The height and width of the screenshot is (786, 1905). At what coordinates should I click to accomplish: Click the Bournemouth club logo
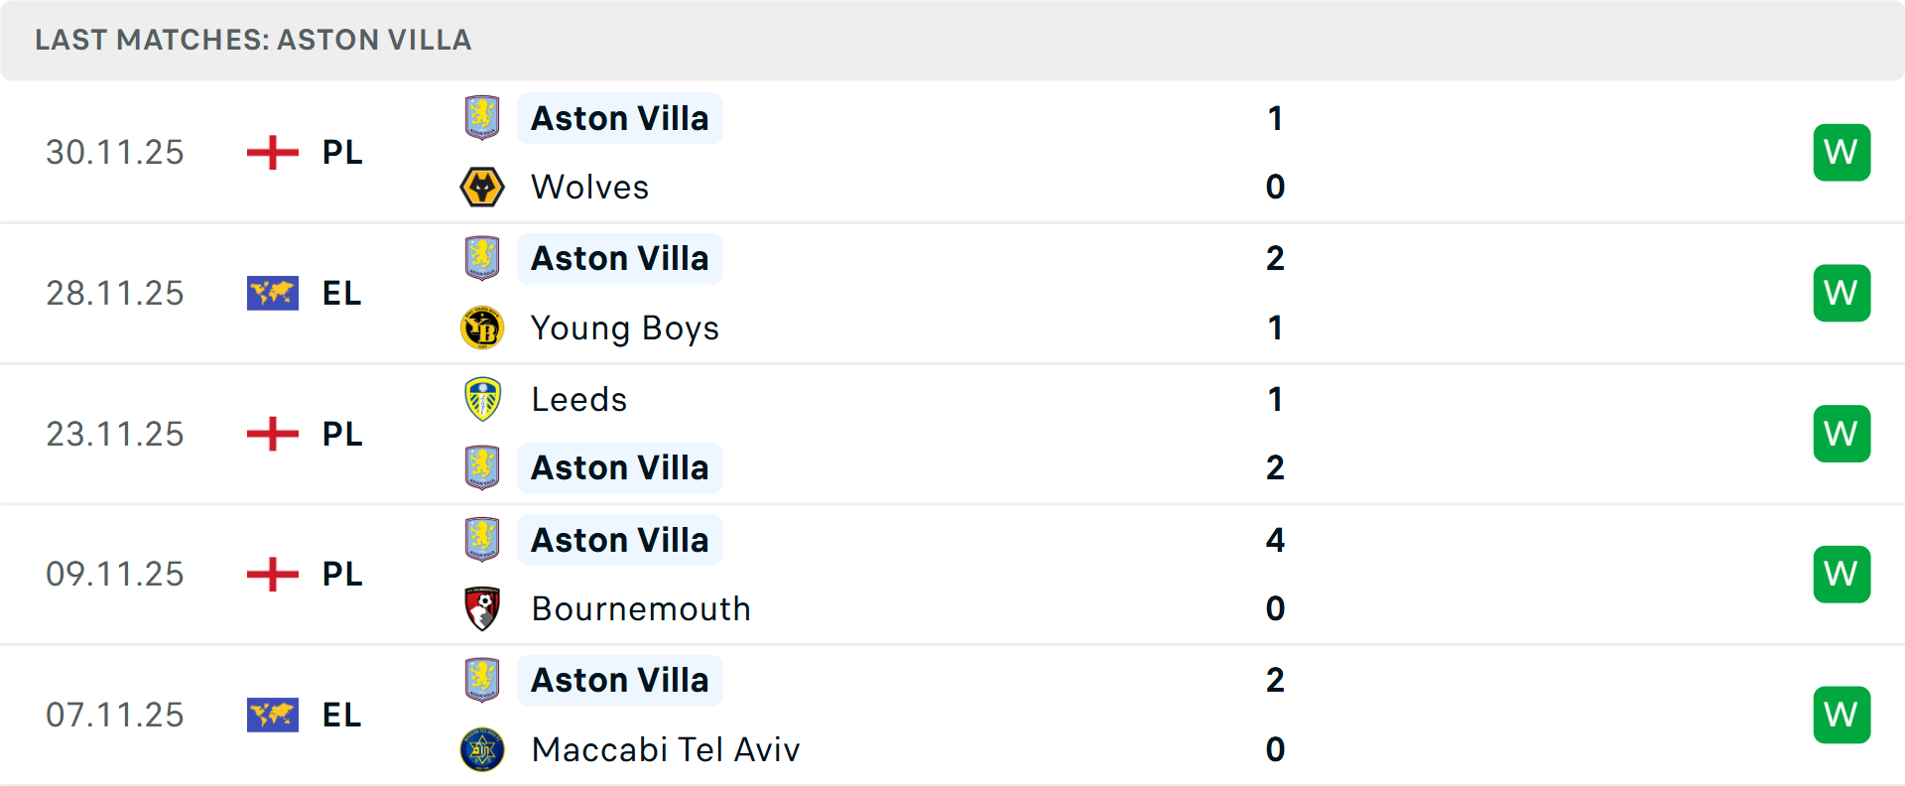click(482, 608)
